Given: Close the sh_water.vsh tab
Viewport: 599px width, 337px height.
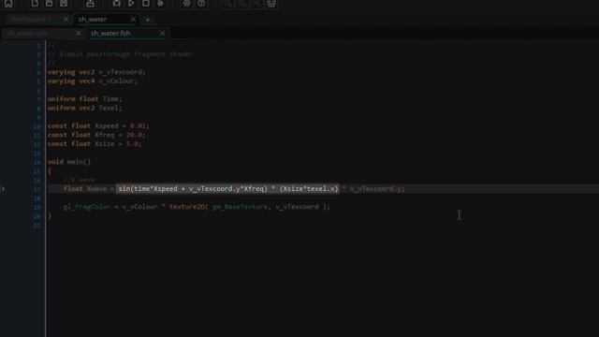Looking at the screenshot, I should (x=79, y=34).
